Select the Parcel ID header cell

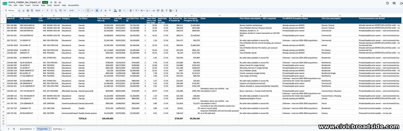click(x=13, y=20)
